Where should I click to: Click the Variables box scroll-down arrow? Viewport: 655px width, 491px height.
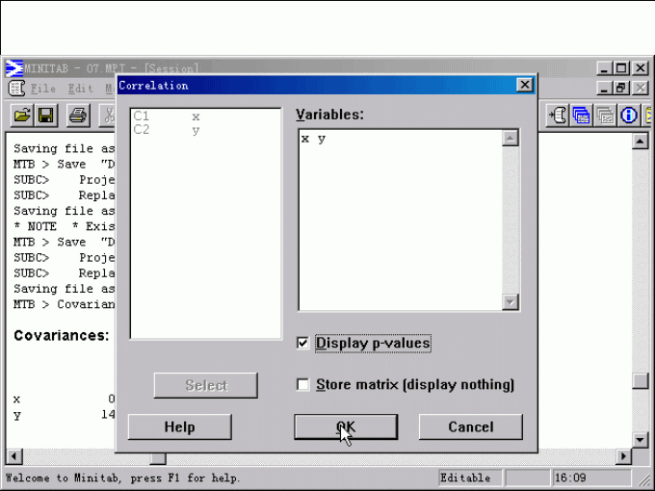coord(511,302)
